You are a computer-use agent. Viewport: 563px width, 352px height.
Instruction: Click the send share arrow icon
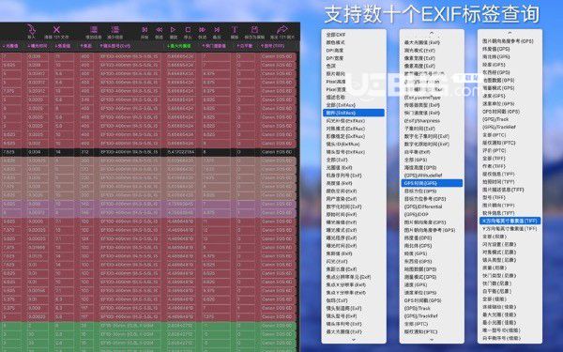[x=282, y=29]
